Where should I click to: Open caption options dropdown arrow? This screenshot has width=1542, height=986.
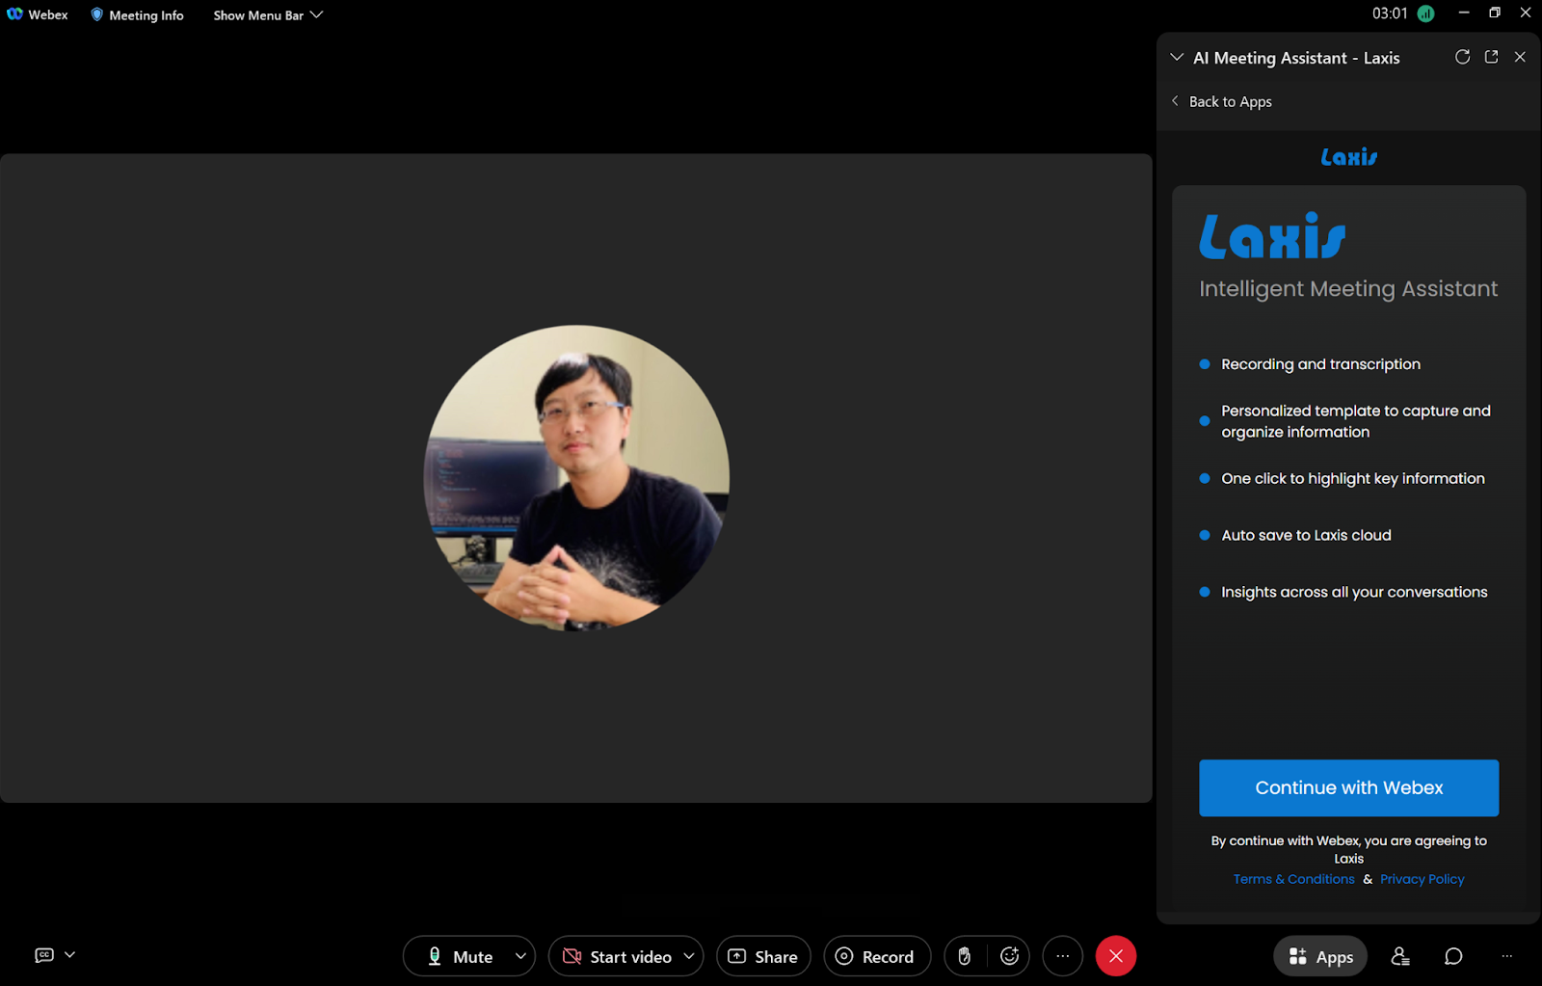click(69, 955)
